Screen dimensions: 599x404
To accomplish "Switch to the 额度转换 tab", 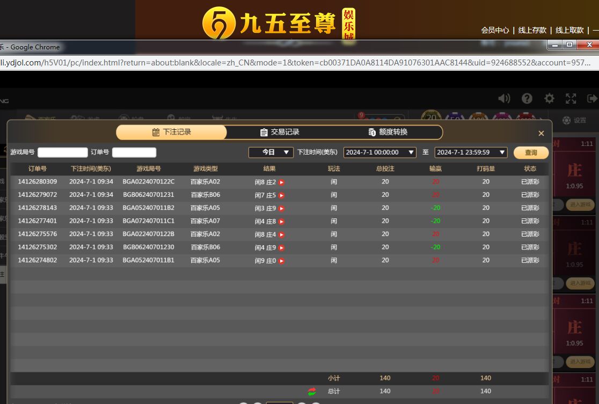I will click(388, 132).
